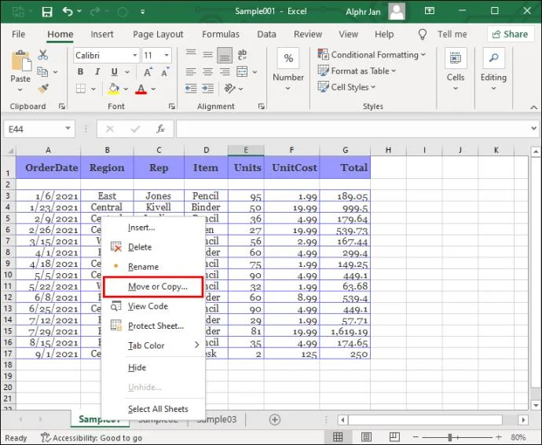
Task: Apply yellow fill color bucket
Action: pos(114,89)
